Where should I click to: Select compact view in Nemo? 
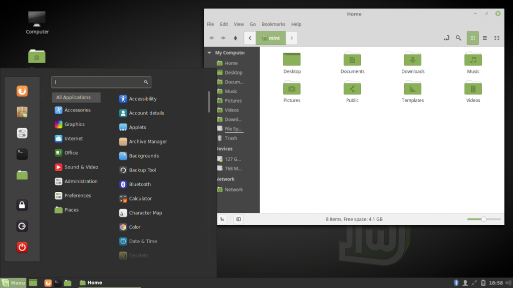click(496, 37)
